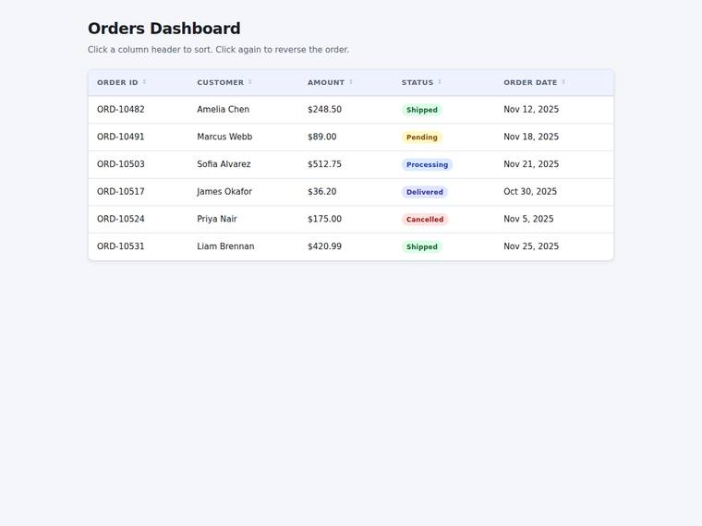This screenshot has height=526, width=702.
Task: Click the sort arrows icon beside Customer
Action: (x=249, y=82)
